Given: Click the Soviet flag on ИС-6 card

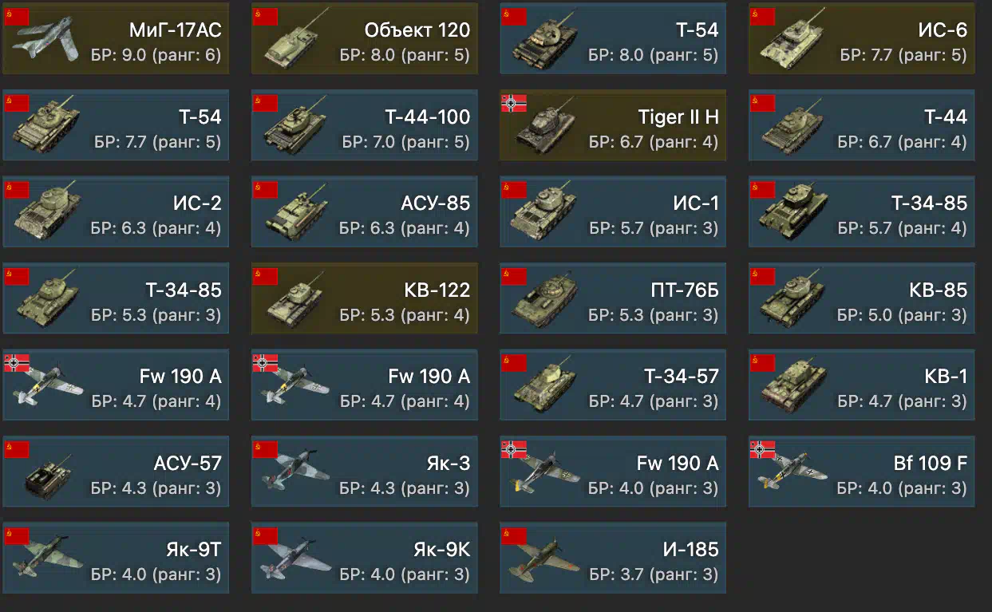Looking at the screenshot, I should coord(762,16).
